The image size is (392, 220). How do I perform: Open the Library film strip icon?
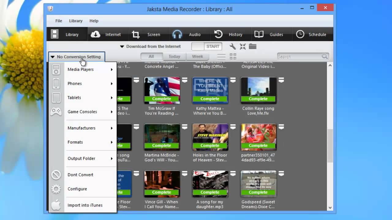coord(55,34)
